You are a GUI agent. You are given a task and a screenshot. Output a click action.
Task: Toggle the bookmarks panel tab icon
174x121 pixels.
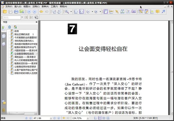(x=4, y=28)
